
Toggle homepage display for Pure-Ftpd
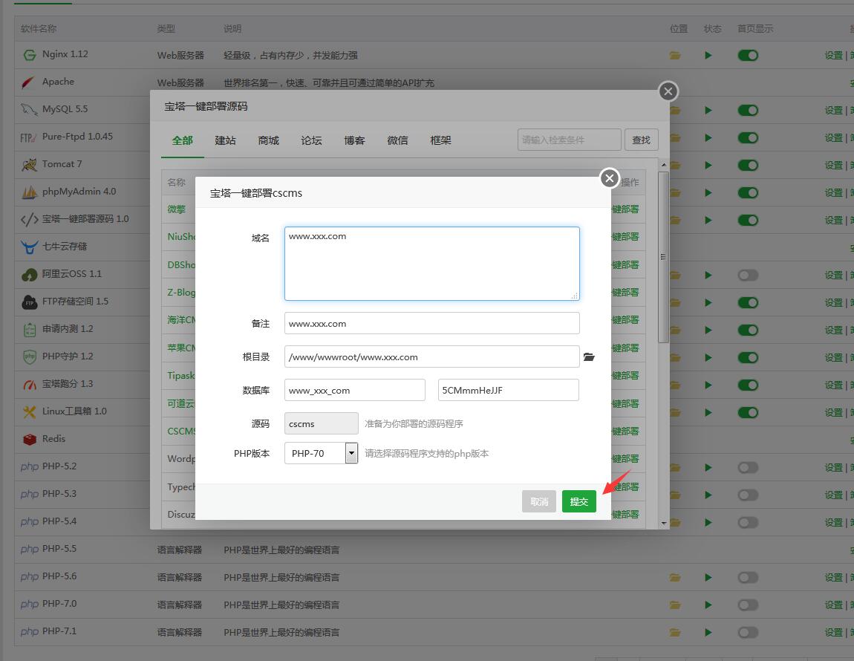pos(748,138)
